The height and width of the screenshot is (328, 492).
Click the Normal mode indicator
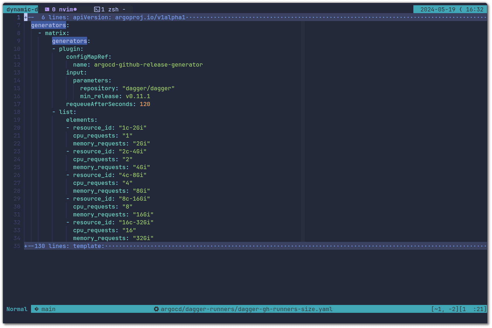pos(17,309)
